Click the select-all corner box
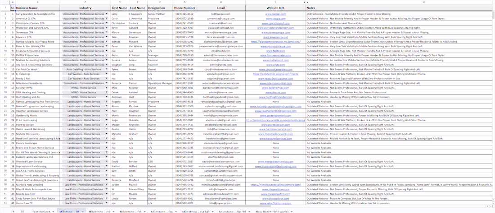The image size is (495, 213). coord(5,2)
